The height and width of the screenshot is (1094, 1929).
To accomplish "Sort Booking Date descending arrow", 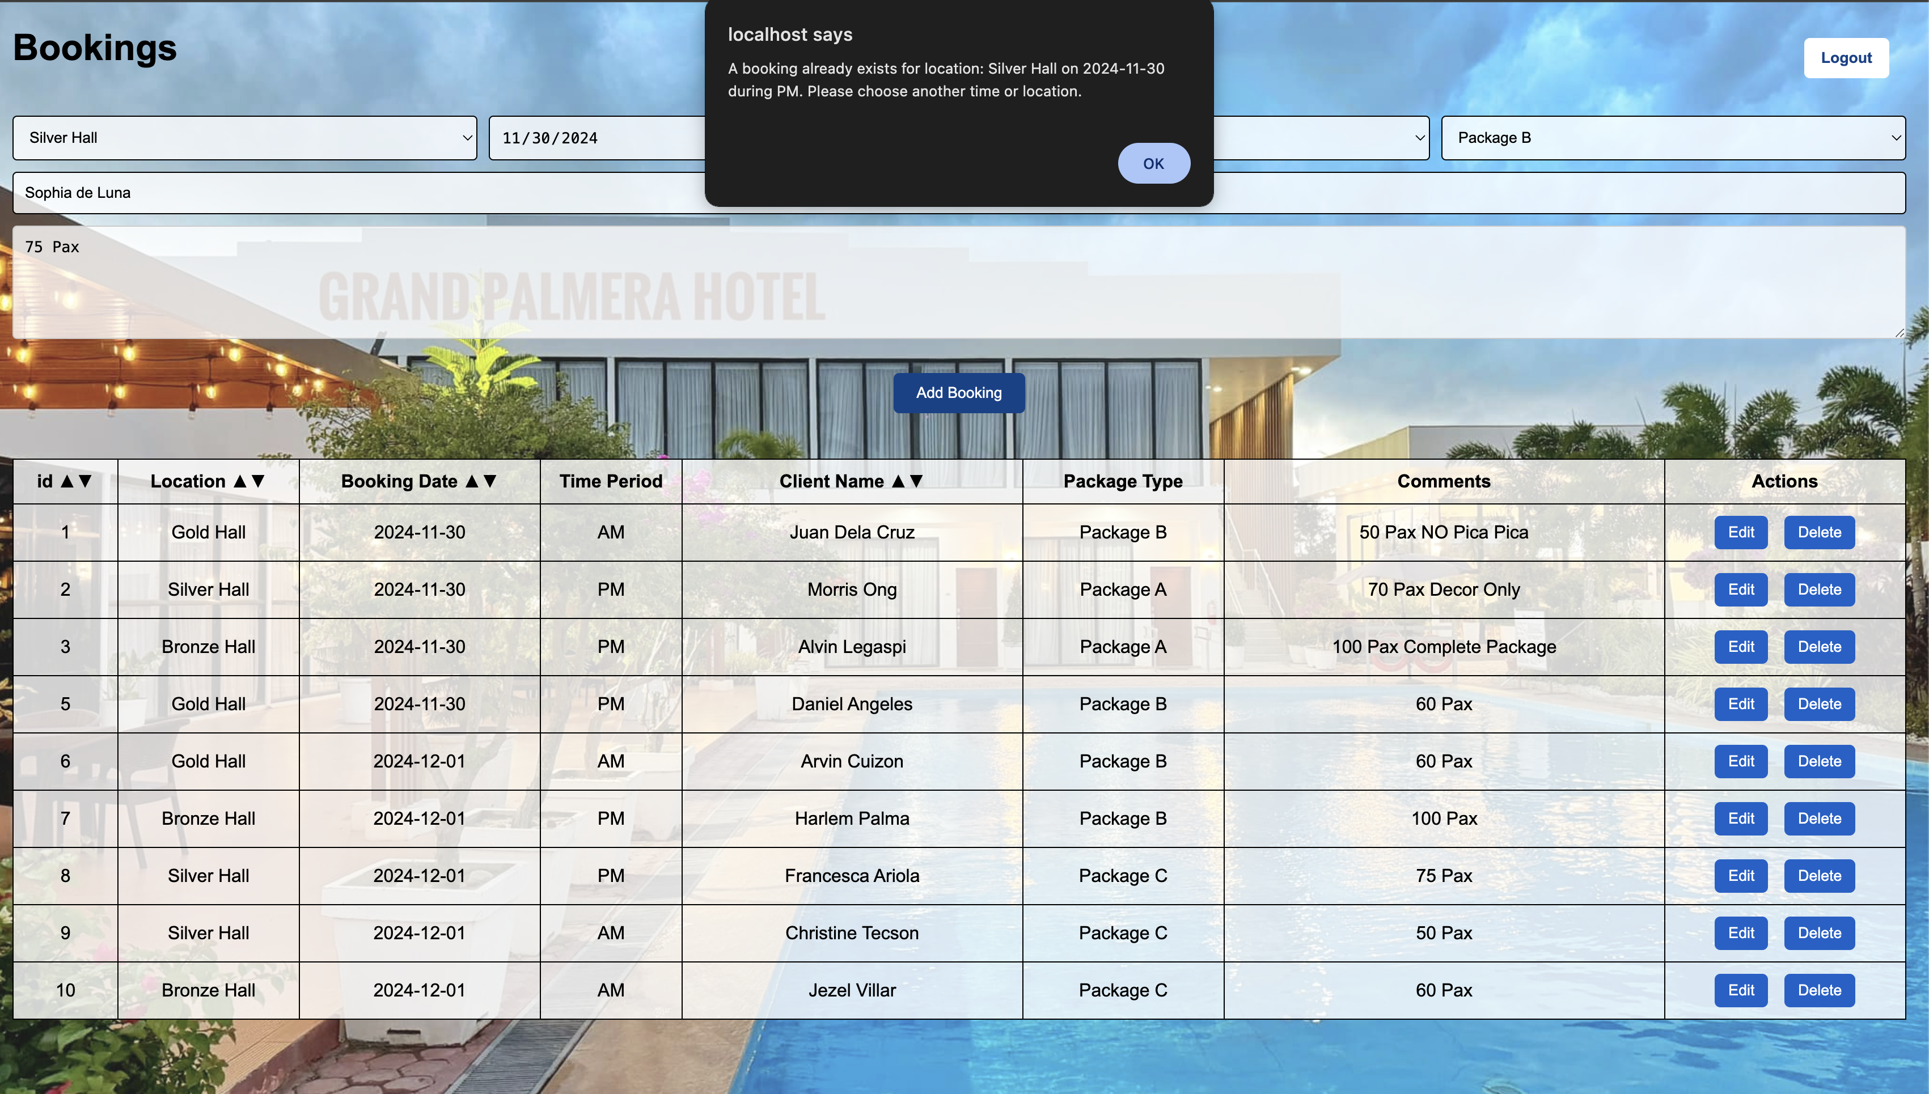I will 490,481.
